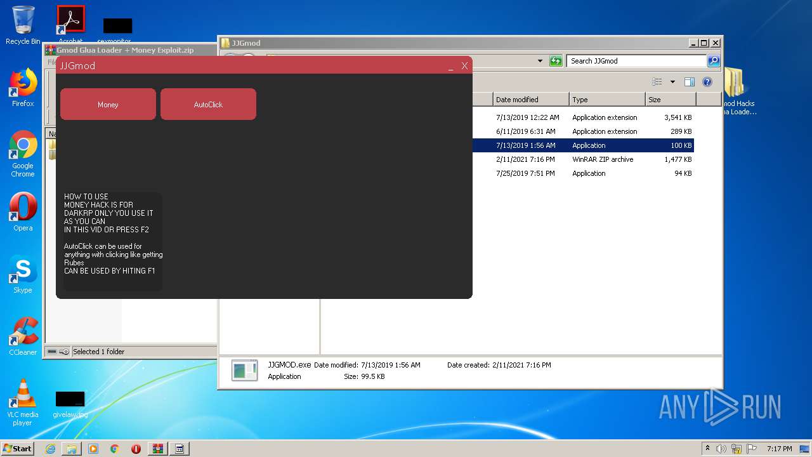Open the Gmod Hacks folder on desktop

point(737,92)
